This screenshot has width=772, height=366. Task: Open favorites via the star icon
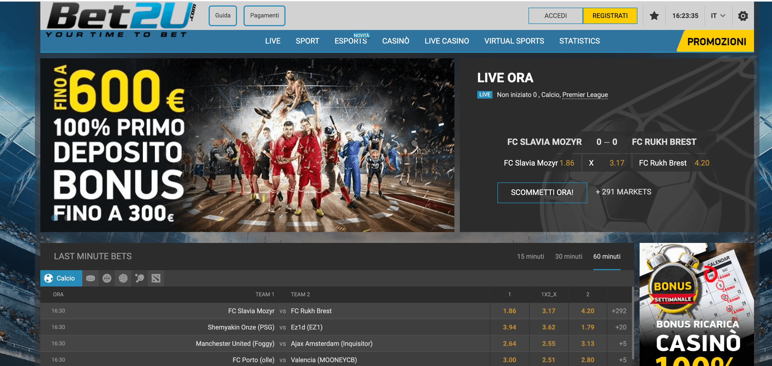[654, 16]
